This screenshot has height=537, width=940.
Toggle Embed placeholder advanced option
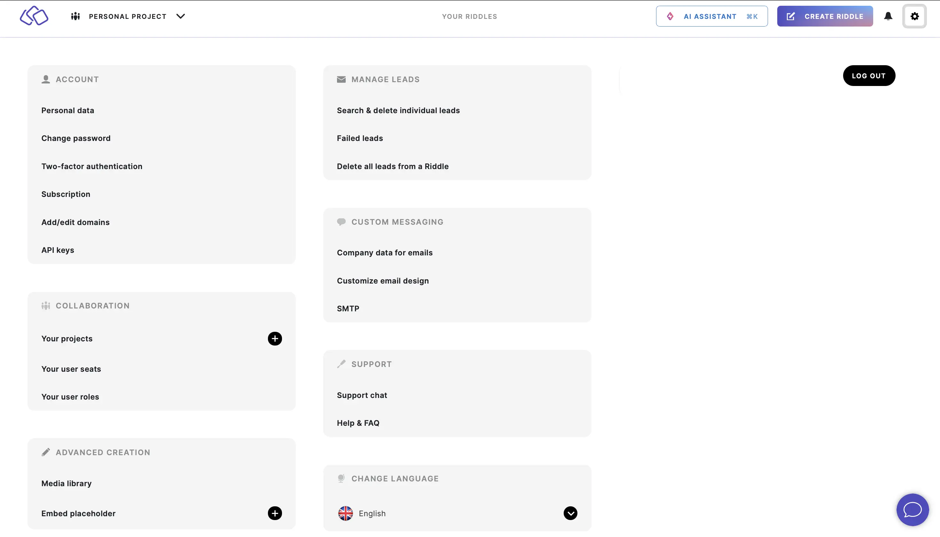click(275, 513)
